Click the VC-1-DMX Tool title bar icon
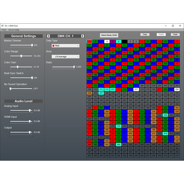Image resolution: width=184 pixels, height=184 pixels. (2, 26)
